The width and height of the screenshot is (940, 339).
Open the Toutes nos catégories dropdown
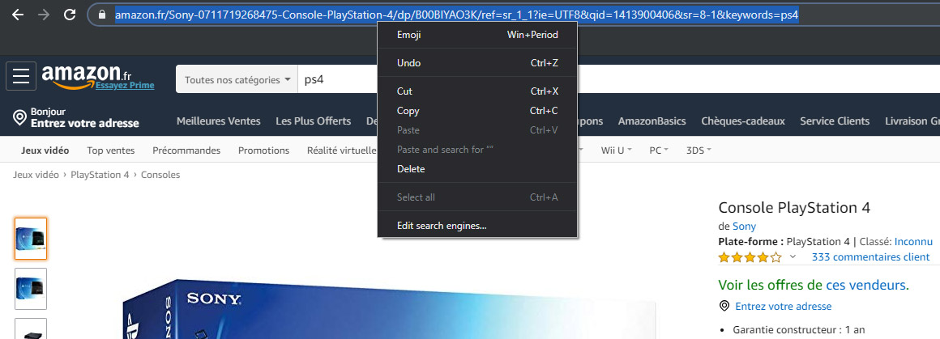237,79
